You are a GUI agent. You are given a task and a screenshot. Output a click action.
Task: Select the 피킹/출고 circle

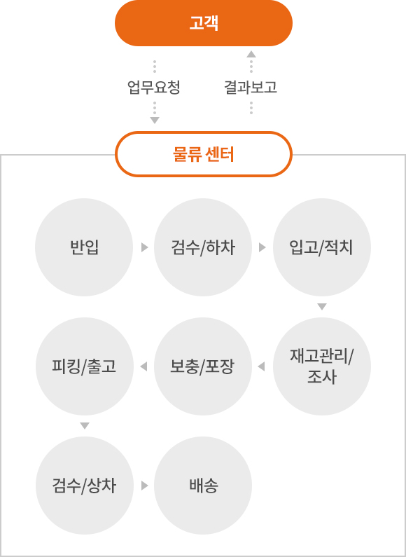click(x=85, y=366)
